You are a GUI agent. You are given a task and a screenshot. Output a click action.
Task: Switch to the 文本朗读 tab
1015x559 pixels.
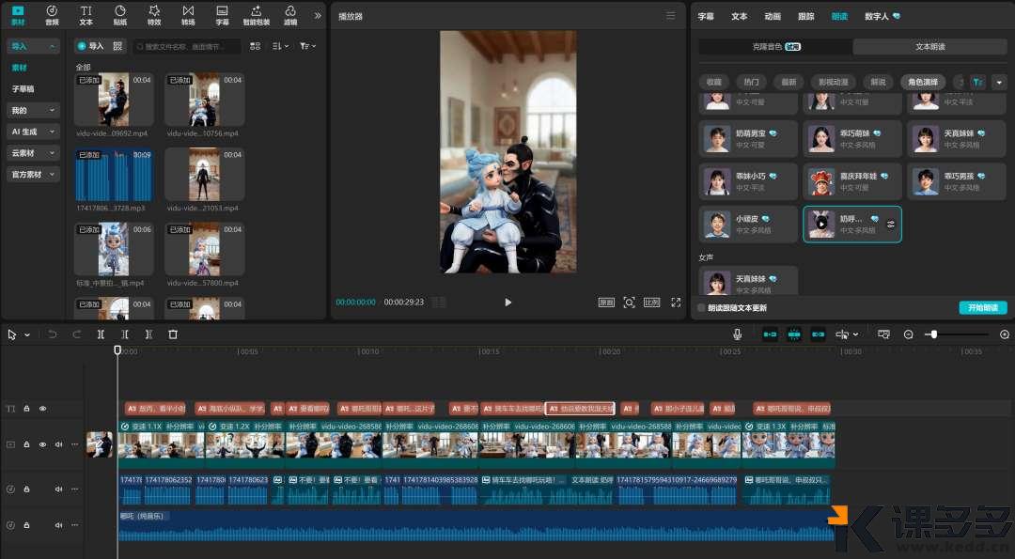(929, 47)
